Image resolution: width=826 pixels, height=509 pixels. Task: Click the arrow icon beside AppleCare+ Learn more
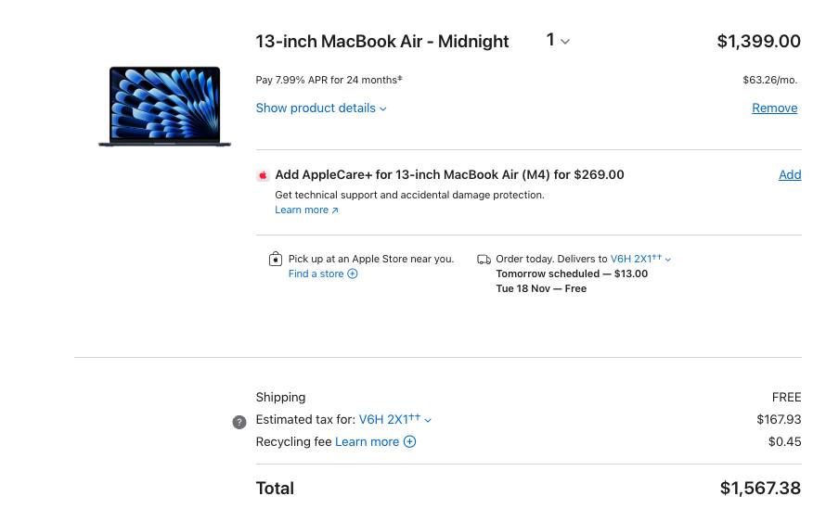click(x=335, y=210)
